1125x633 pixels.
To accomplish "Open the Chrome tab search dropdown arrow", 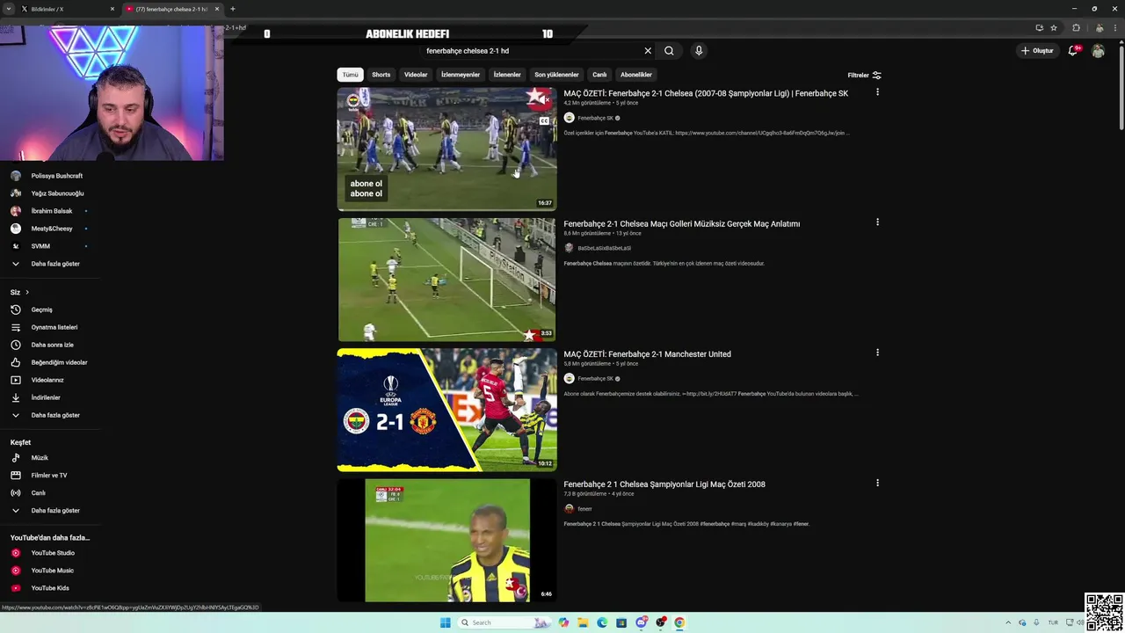I will (x=8, y=9).
